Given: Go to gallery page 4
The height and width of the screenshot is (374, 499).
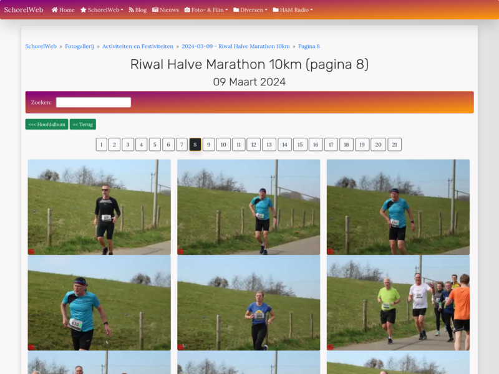Looking at the screenshot, I should click(142, 145).
